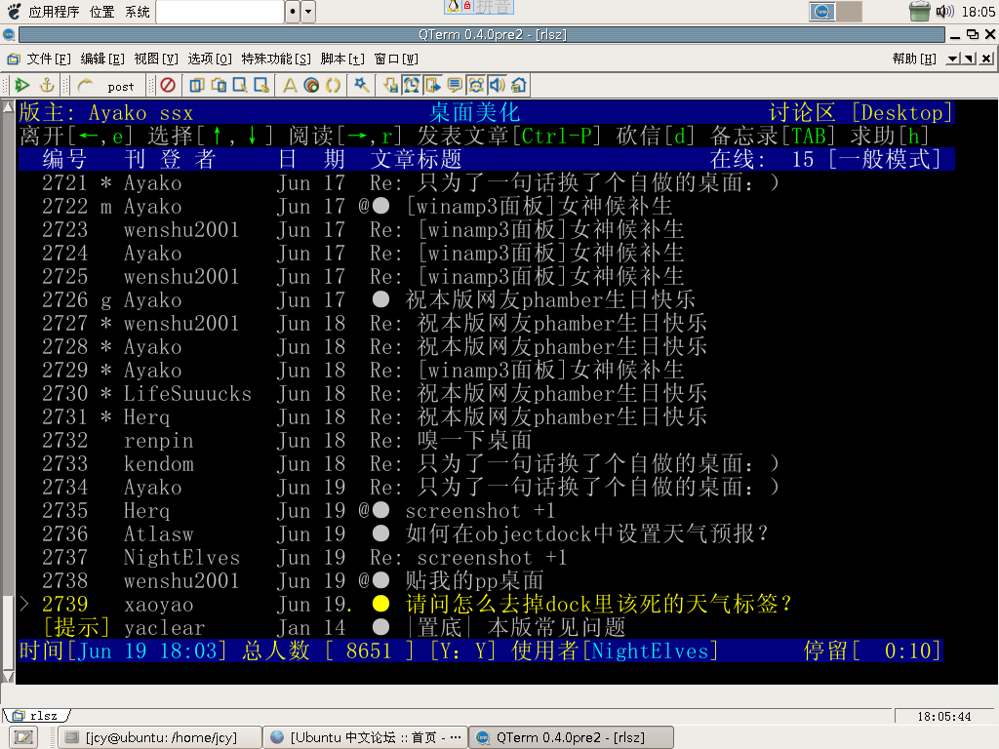Viewport: 999px width, 749px height.
Task: Click the workspace switcher first workspace
Action: click(x=821, y=12)
